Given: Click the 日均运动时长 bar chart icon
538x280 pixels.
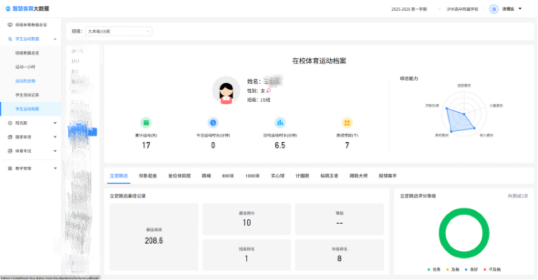Looking at the screenshot, I should click(x=280, y=123).
